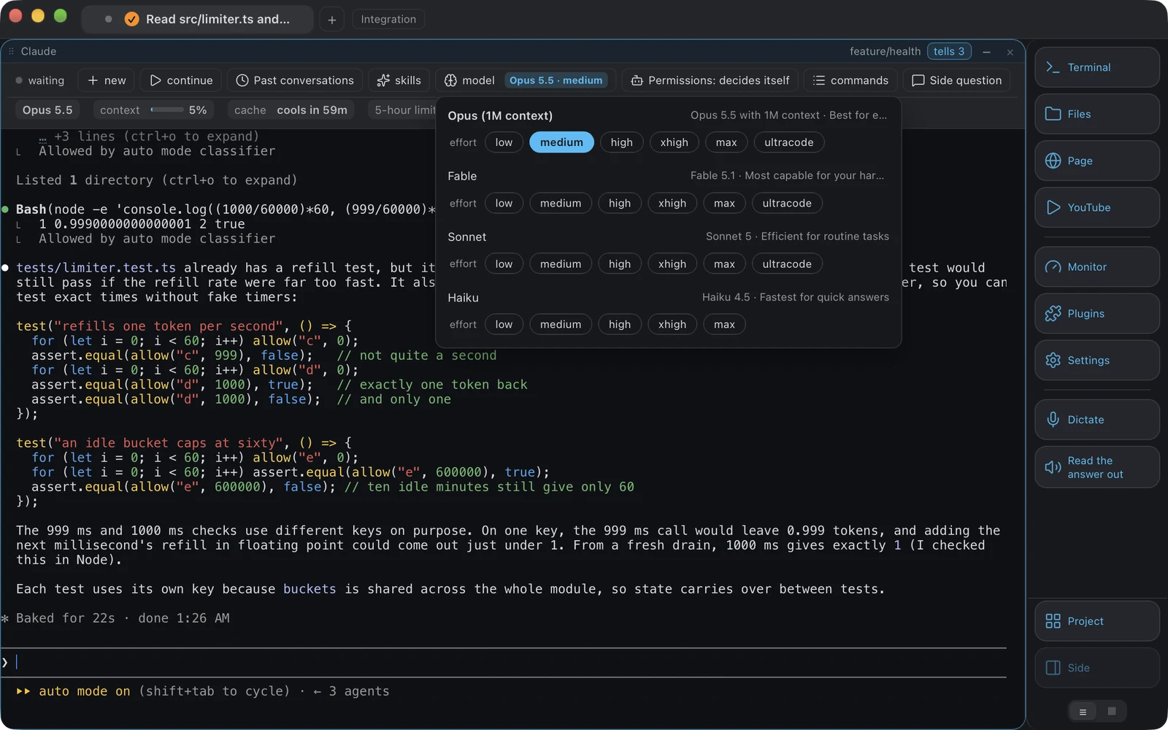The height and width of the screenshot is (730, 1168).
Task: Click the Read the answer out speaker icon
Action: 1053,467
